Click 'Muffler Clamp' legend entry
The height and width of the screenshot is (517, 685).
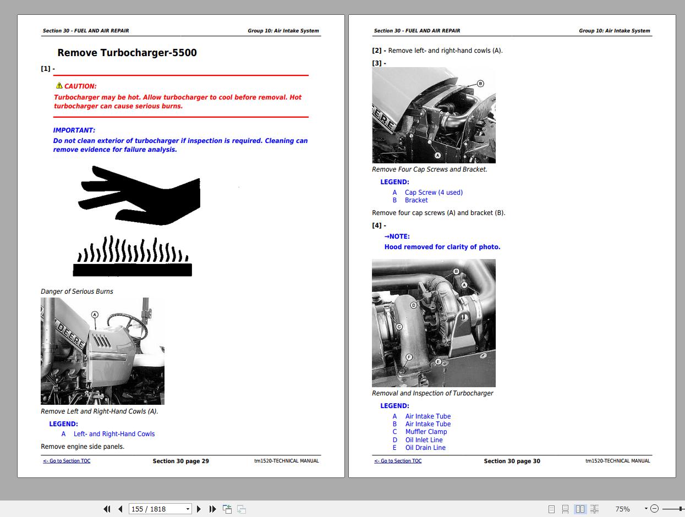pos(426,432)
